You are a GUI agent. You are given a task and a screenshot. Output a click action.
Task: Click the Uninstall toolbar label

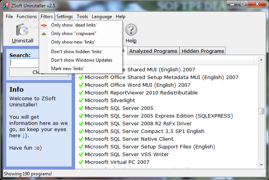[22, 41]
